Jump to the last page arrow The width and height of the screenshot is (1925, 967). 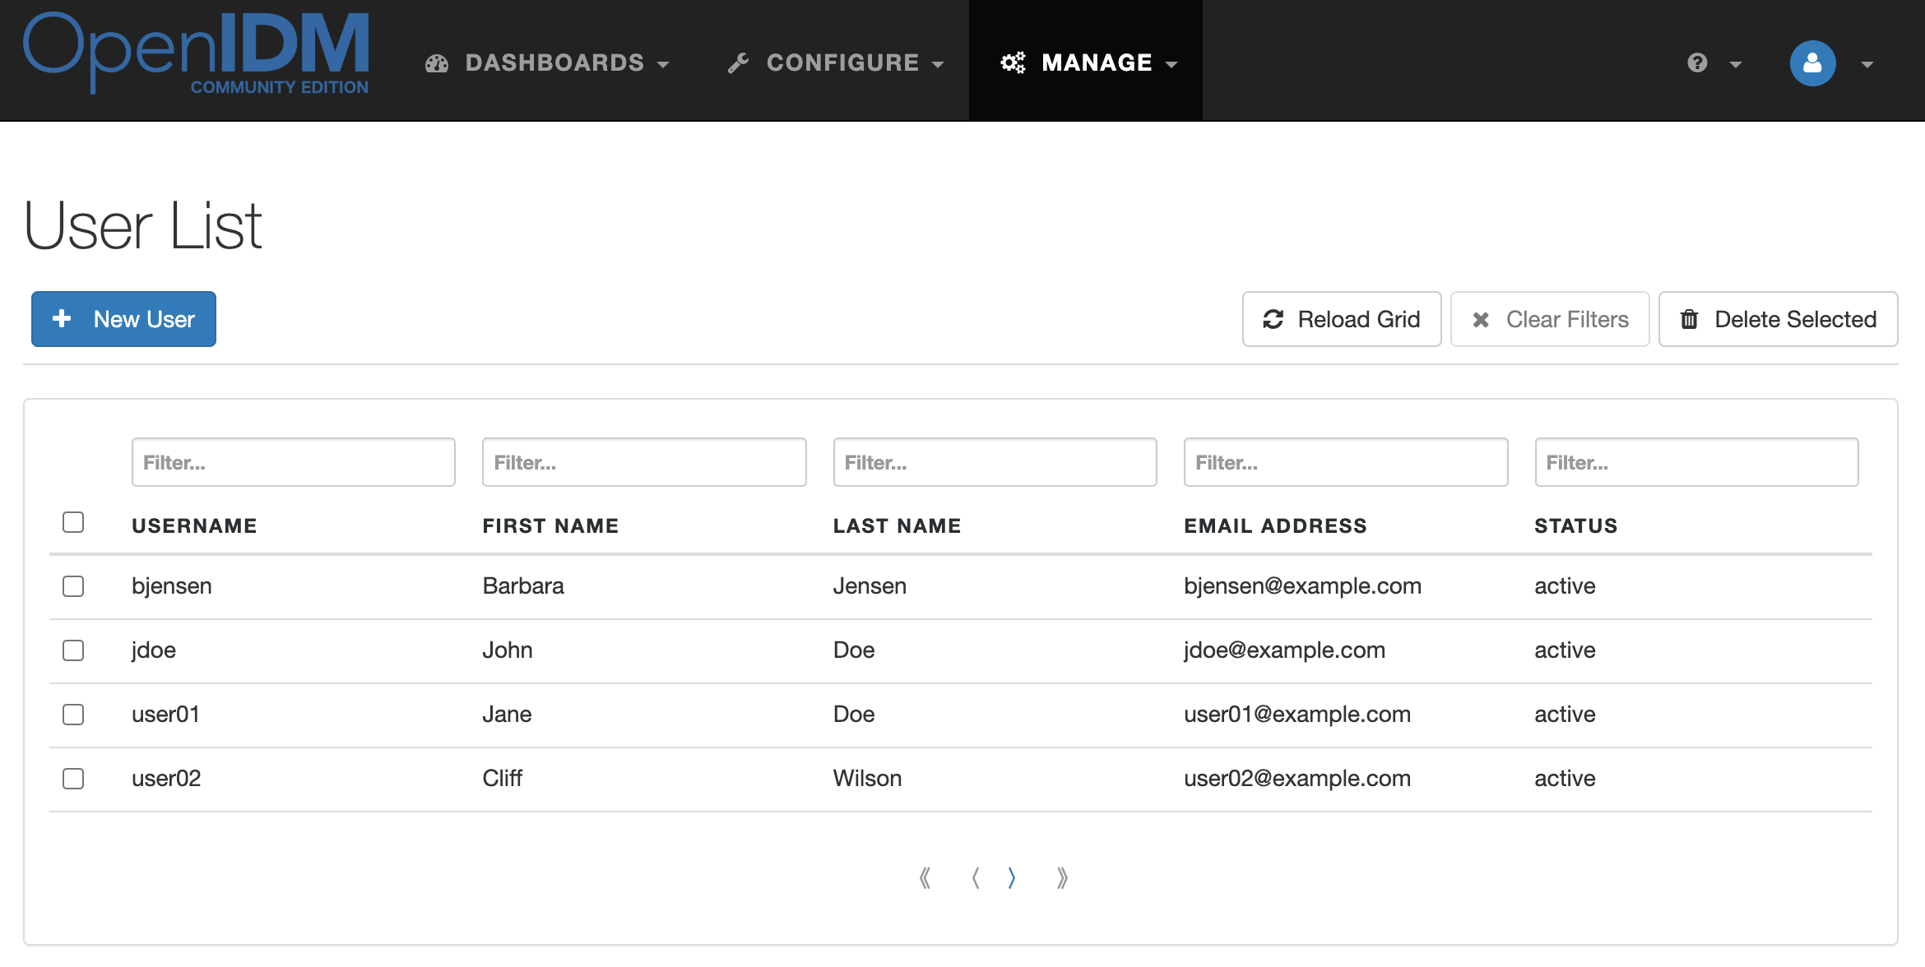[x=1062, y=878]
